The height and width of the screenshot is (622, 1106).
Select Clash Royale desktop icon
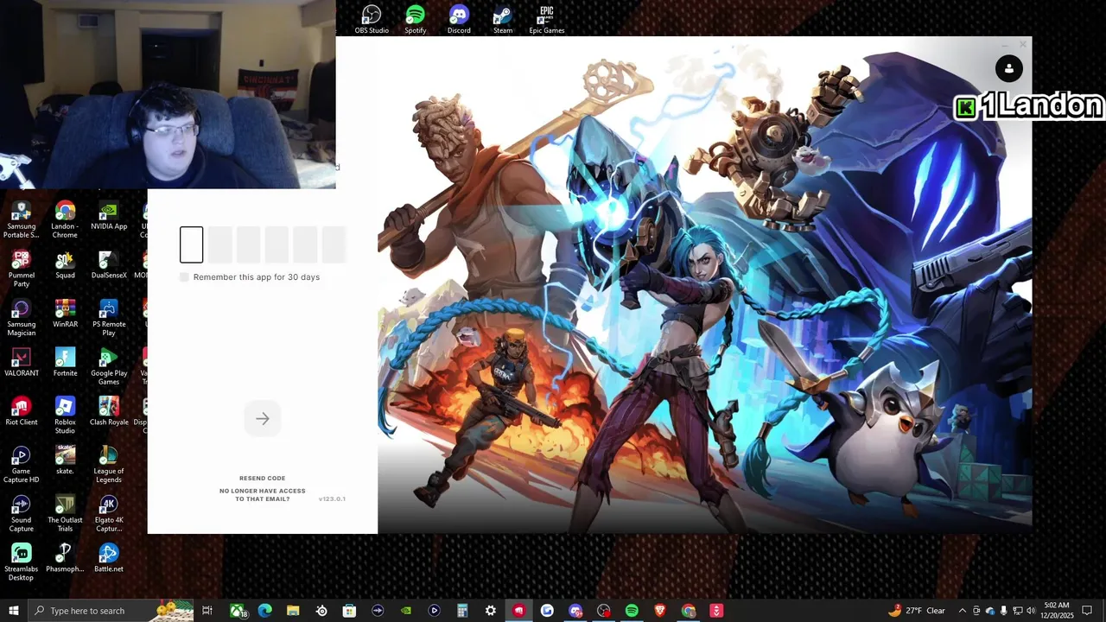click(109, 412)
